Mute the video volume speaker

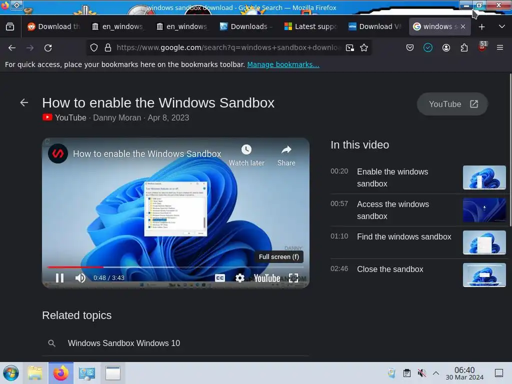(x=80, y=278)
